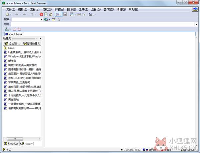Expand the search box history dropdown
This screenshot has width=200, height=153.
[x=41, y=19]
